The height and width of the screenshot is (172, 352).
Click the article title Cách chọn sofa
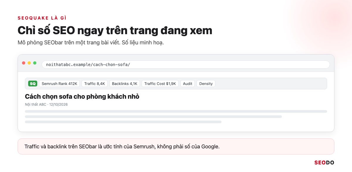(x=82, y=97)
